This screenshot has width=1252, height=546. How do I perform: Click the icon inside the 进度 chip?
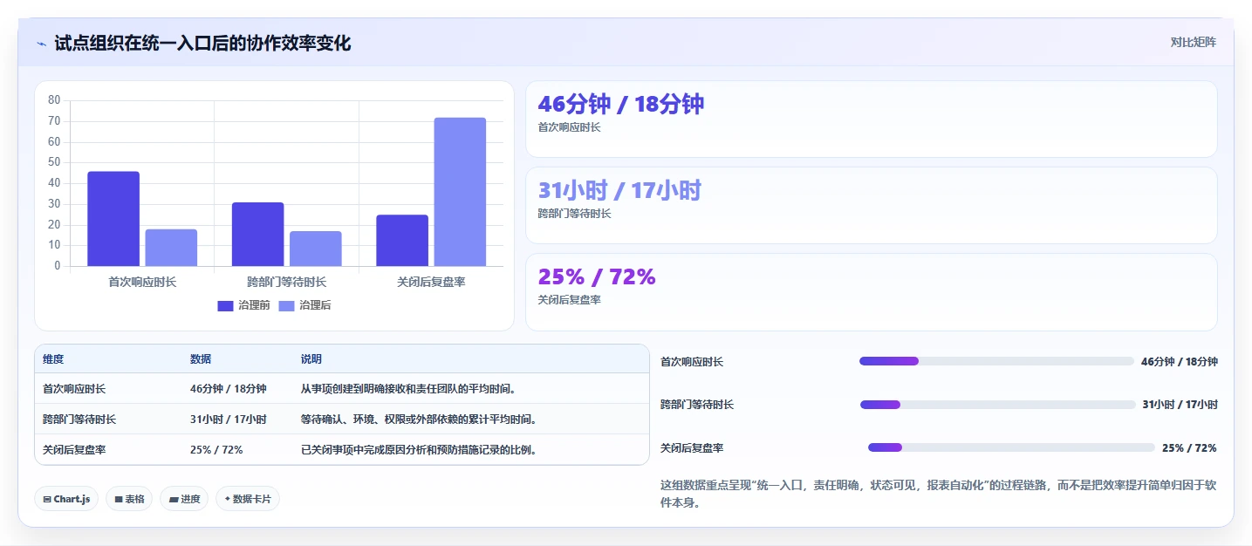coord(174,500)
